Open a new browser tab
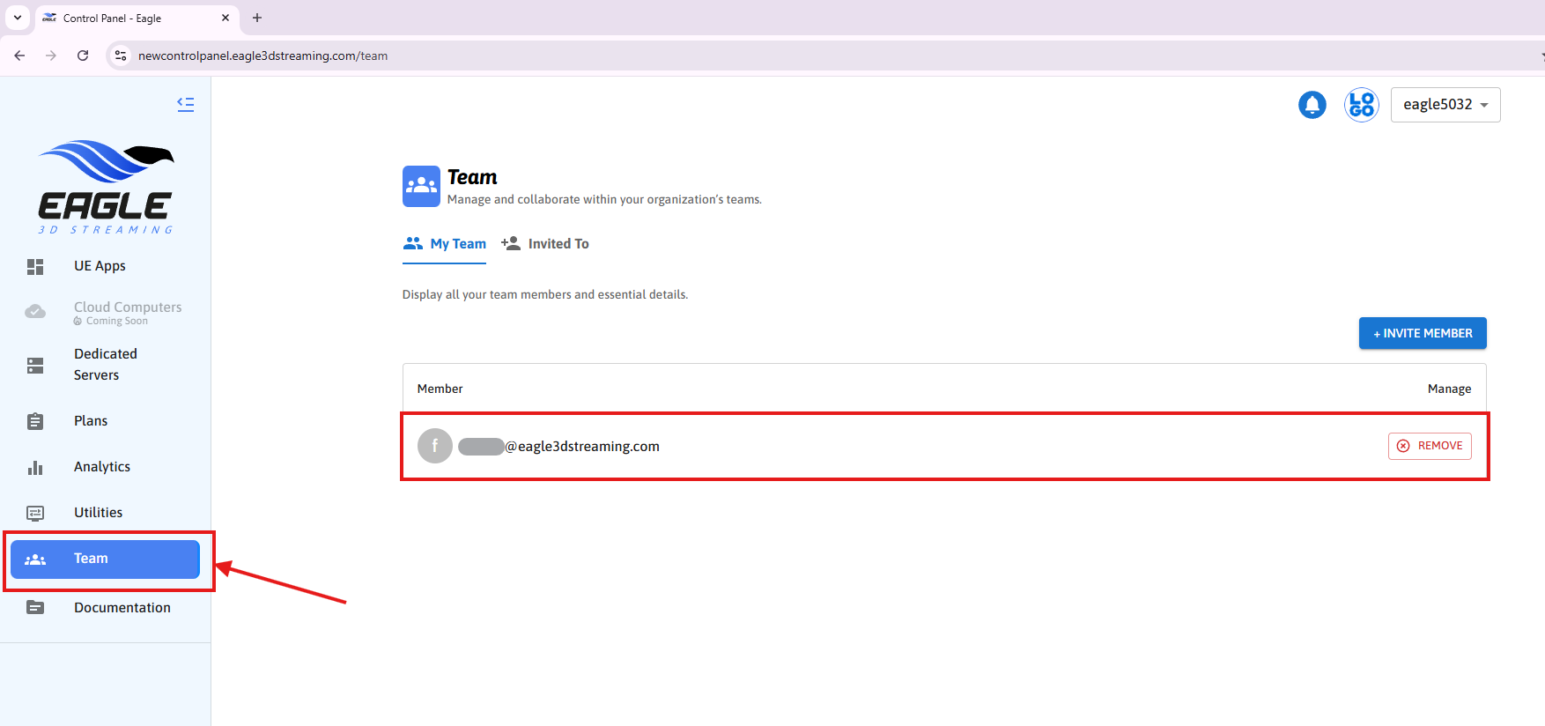Viewport: 1545px width, 726px height. (257, 18)
